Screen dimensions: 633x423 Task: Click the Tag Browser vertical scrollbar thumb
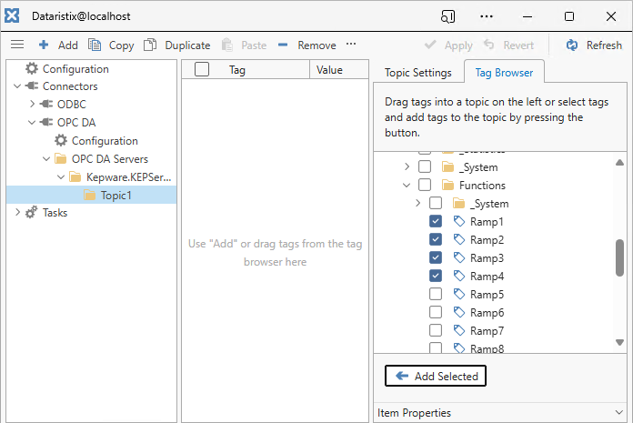[x=619, y=257]
